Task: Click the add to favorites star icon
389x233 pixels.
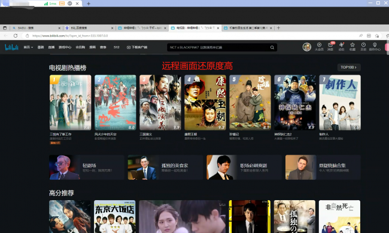Action: [x=377, y=36]
